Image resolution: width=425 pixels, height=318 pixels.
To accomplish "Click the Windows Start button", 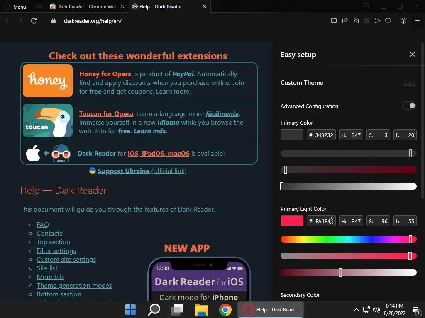I will click(x=130, y=310).
